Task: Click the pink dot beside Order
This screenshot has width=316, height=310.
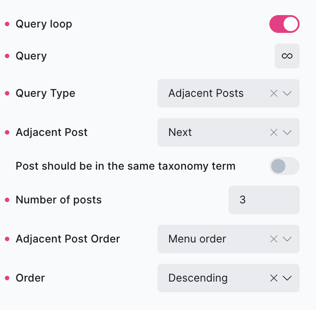Action: click(x=7, y=278)
